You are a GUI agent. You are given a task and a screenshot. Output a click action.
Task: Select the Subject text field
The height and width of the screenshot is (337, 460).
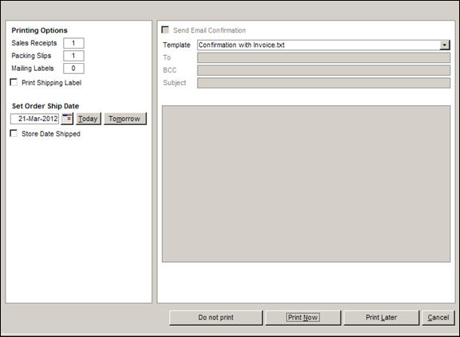(324, 83)
